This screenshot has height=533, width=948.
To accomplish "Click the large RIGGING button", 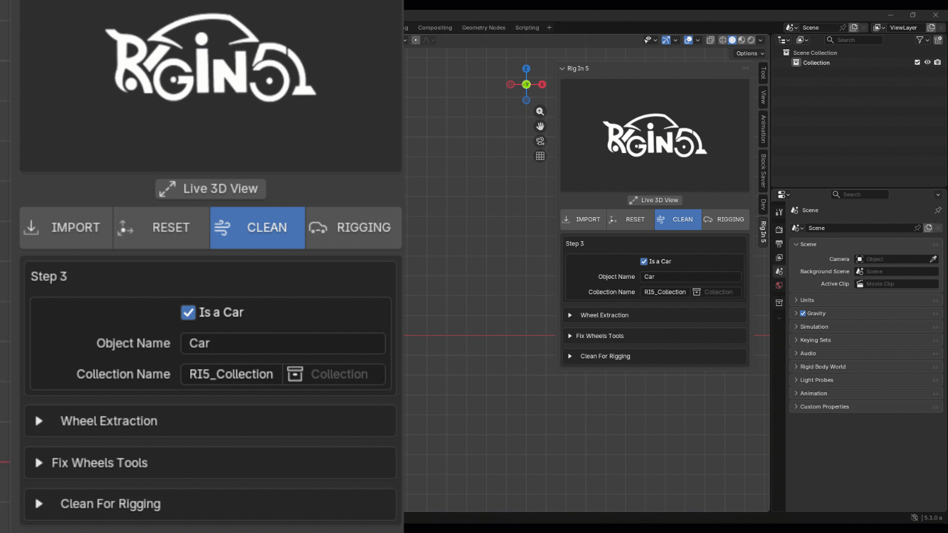I will pos(354,228).
